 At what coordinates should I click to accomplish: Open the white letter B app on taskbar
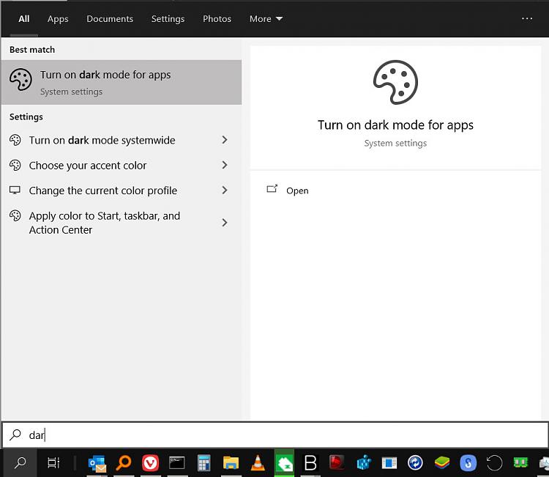(x=310, y=463)
